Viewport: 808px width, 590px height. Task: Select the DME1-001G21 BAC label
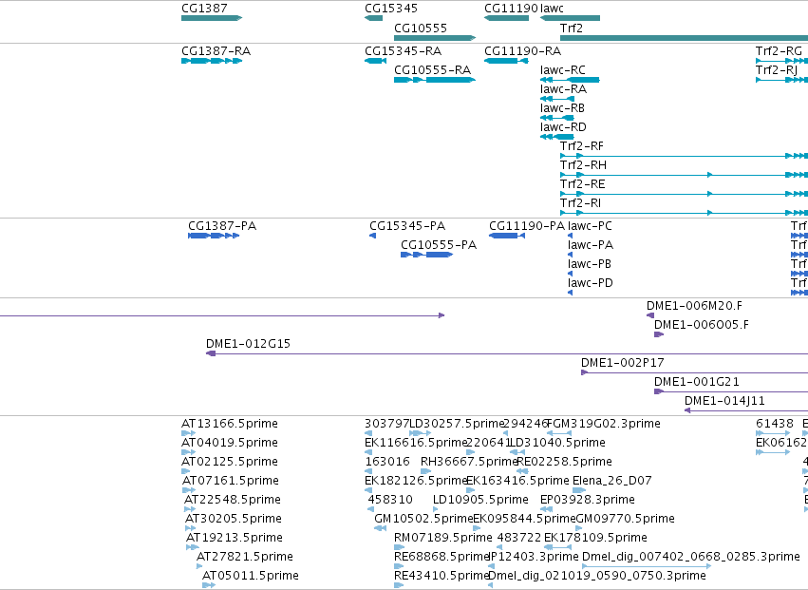pyautogui.click(x=697, y=382)
